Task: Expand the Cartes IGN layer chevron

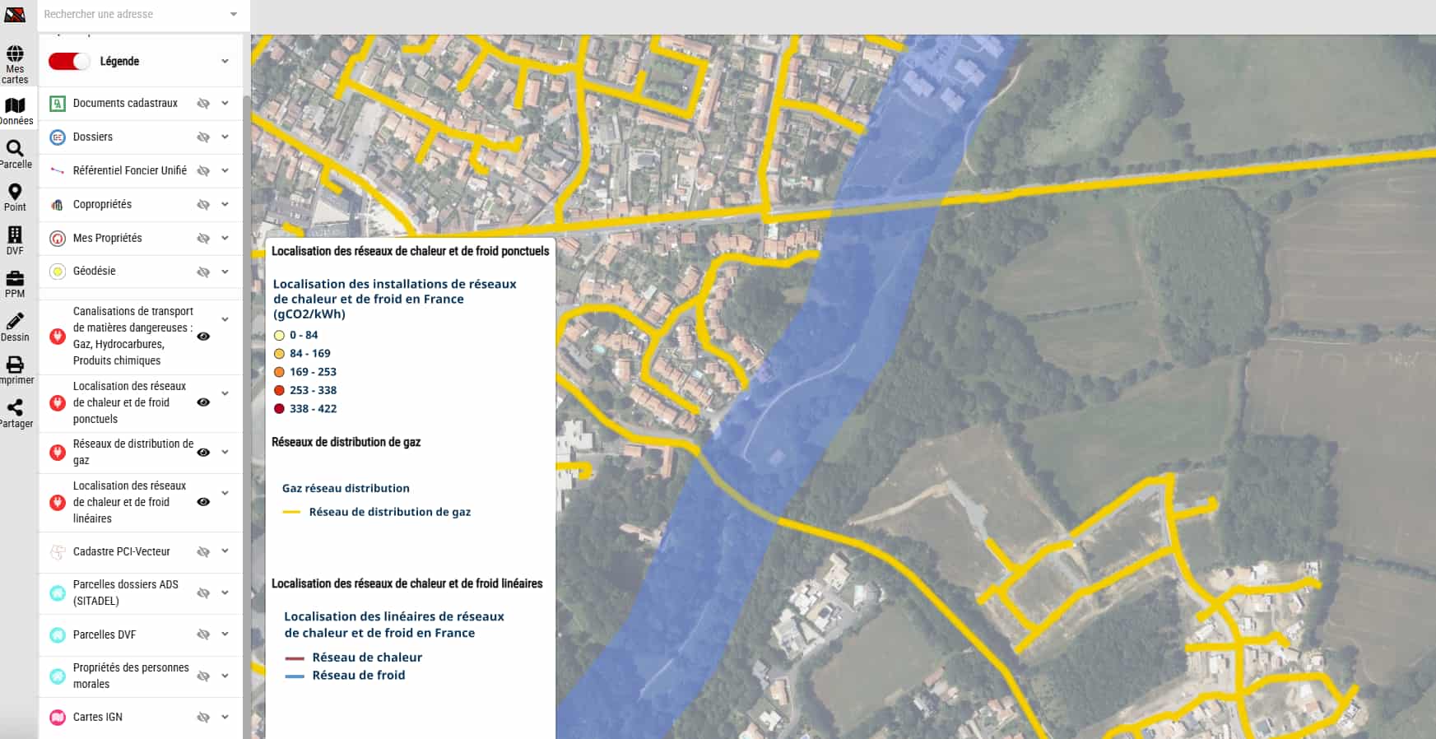Action: [225, 717]
